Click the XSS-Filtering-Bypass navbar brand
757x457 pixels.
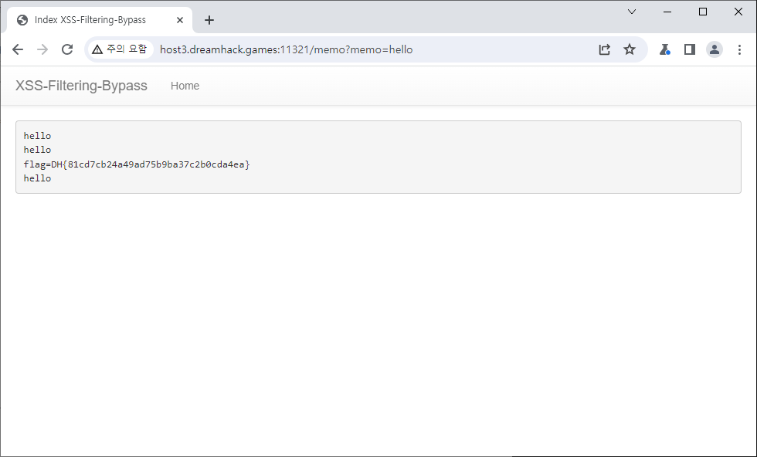(x=81, y=86)
